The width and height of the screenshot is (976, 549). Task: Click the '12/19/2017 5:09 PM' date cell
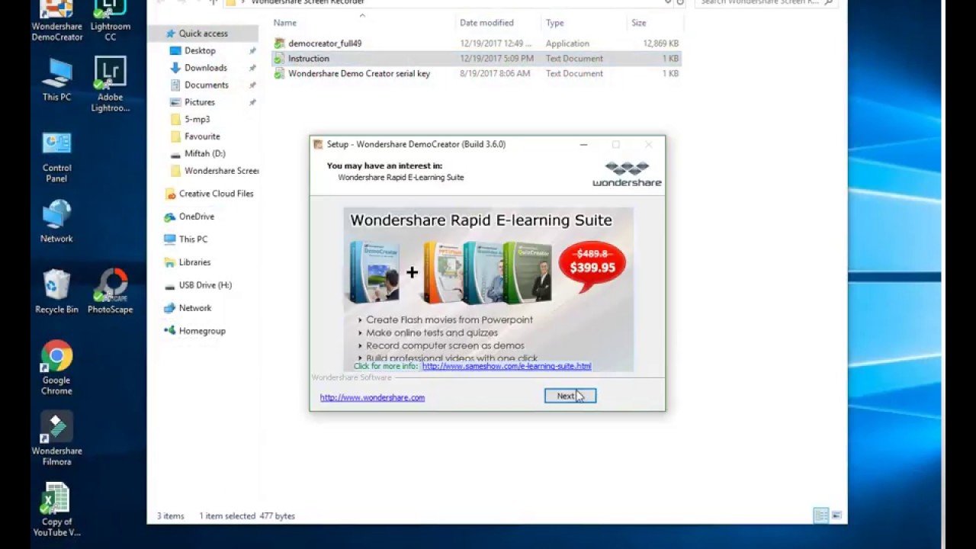click(x=496, y=59)
